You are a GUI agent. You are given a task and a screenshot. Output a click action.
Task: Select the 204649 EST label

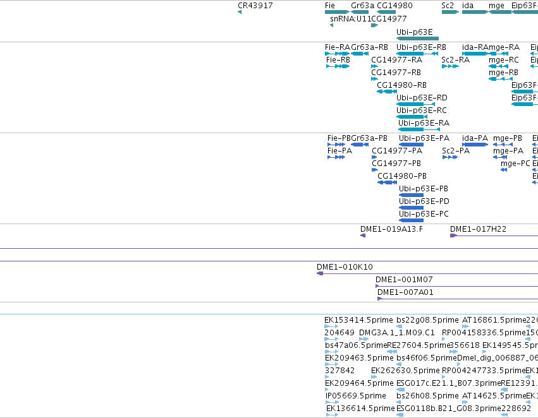339,333
